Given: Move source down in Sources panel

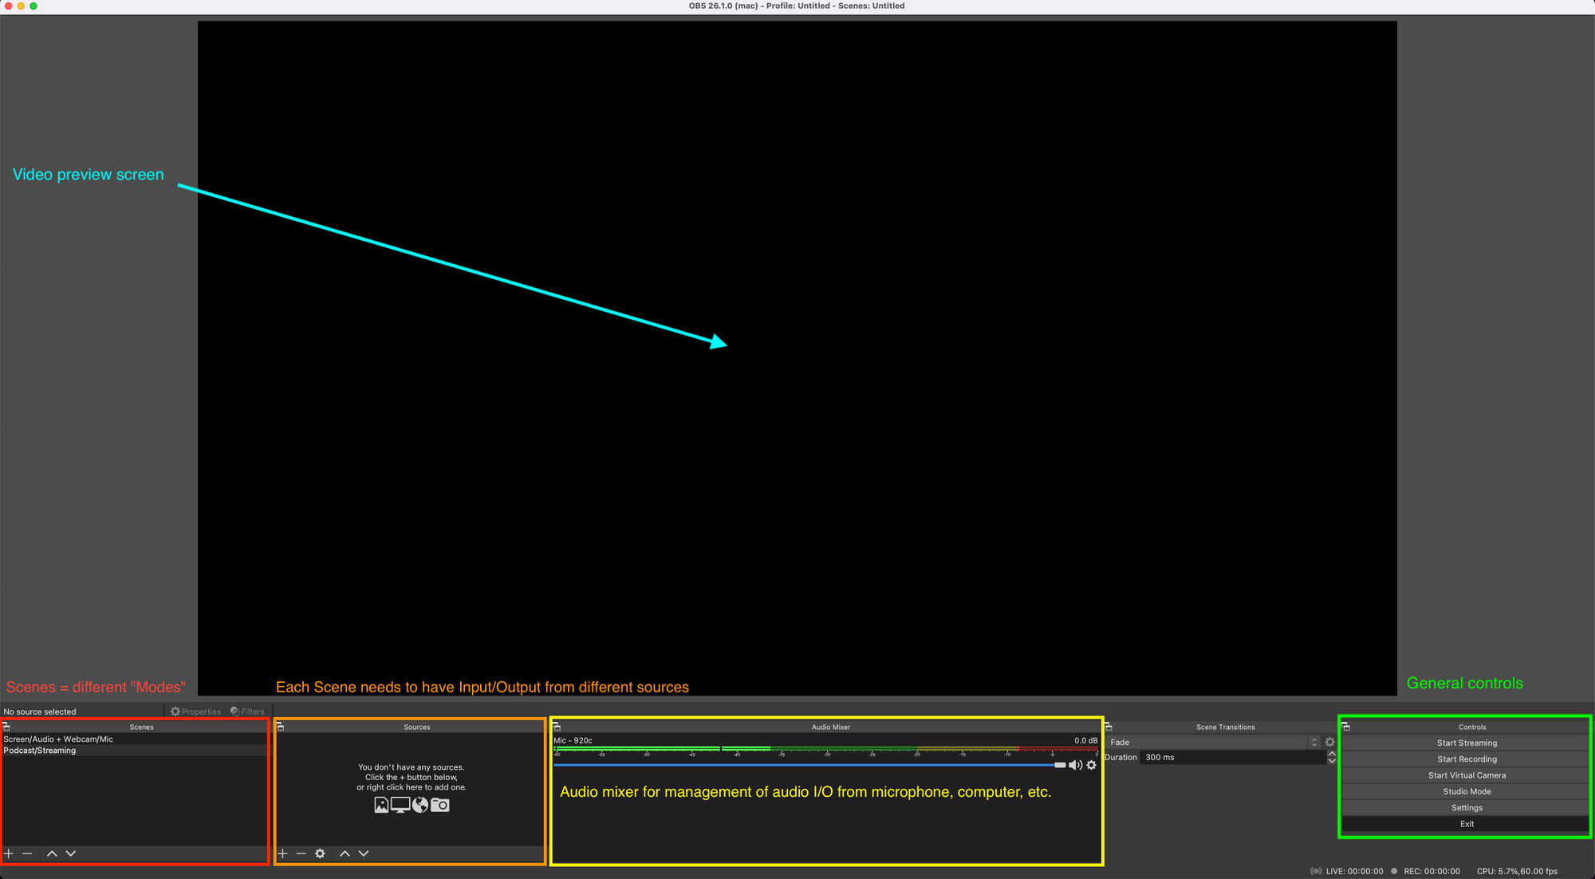Looking at the screenshot, I should pyautogui.click(x=364, y=853).
